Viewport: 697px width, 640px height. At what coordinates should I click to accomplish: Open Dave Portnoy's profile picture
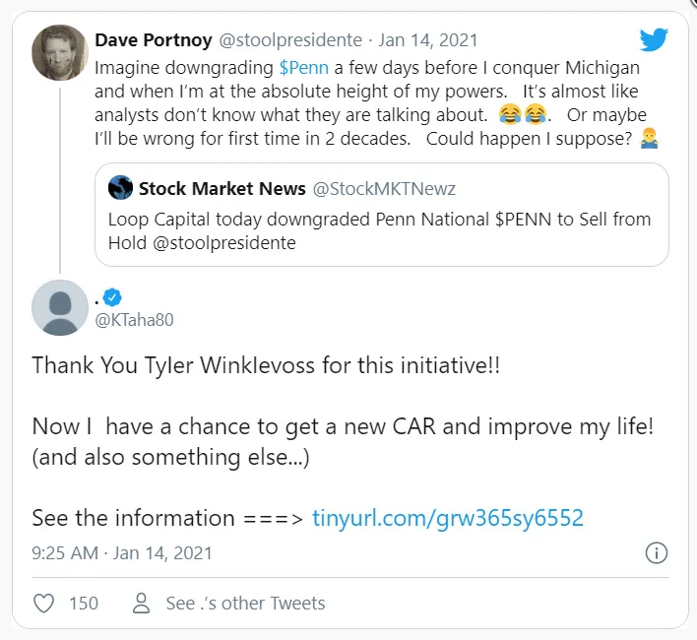60,52
